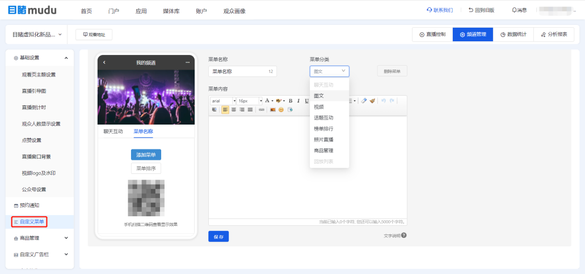This screenshot has width=585, height=274.
Task: Switch to 菜单名称 tab in phone preview
Action: pos(143,131)
